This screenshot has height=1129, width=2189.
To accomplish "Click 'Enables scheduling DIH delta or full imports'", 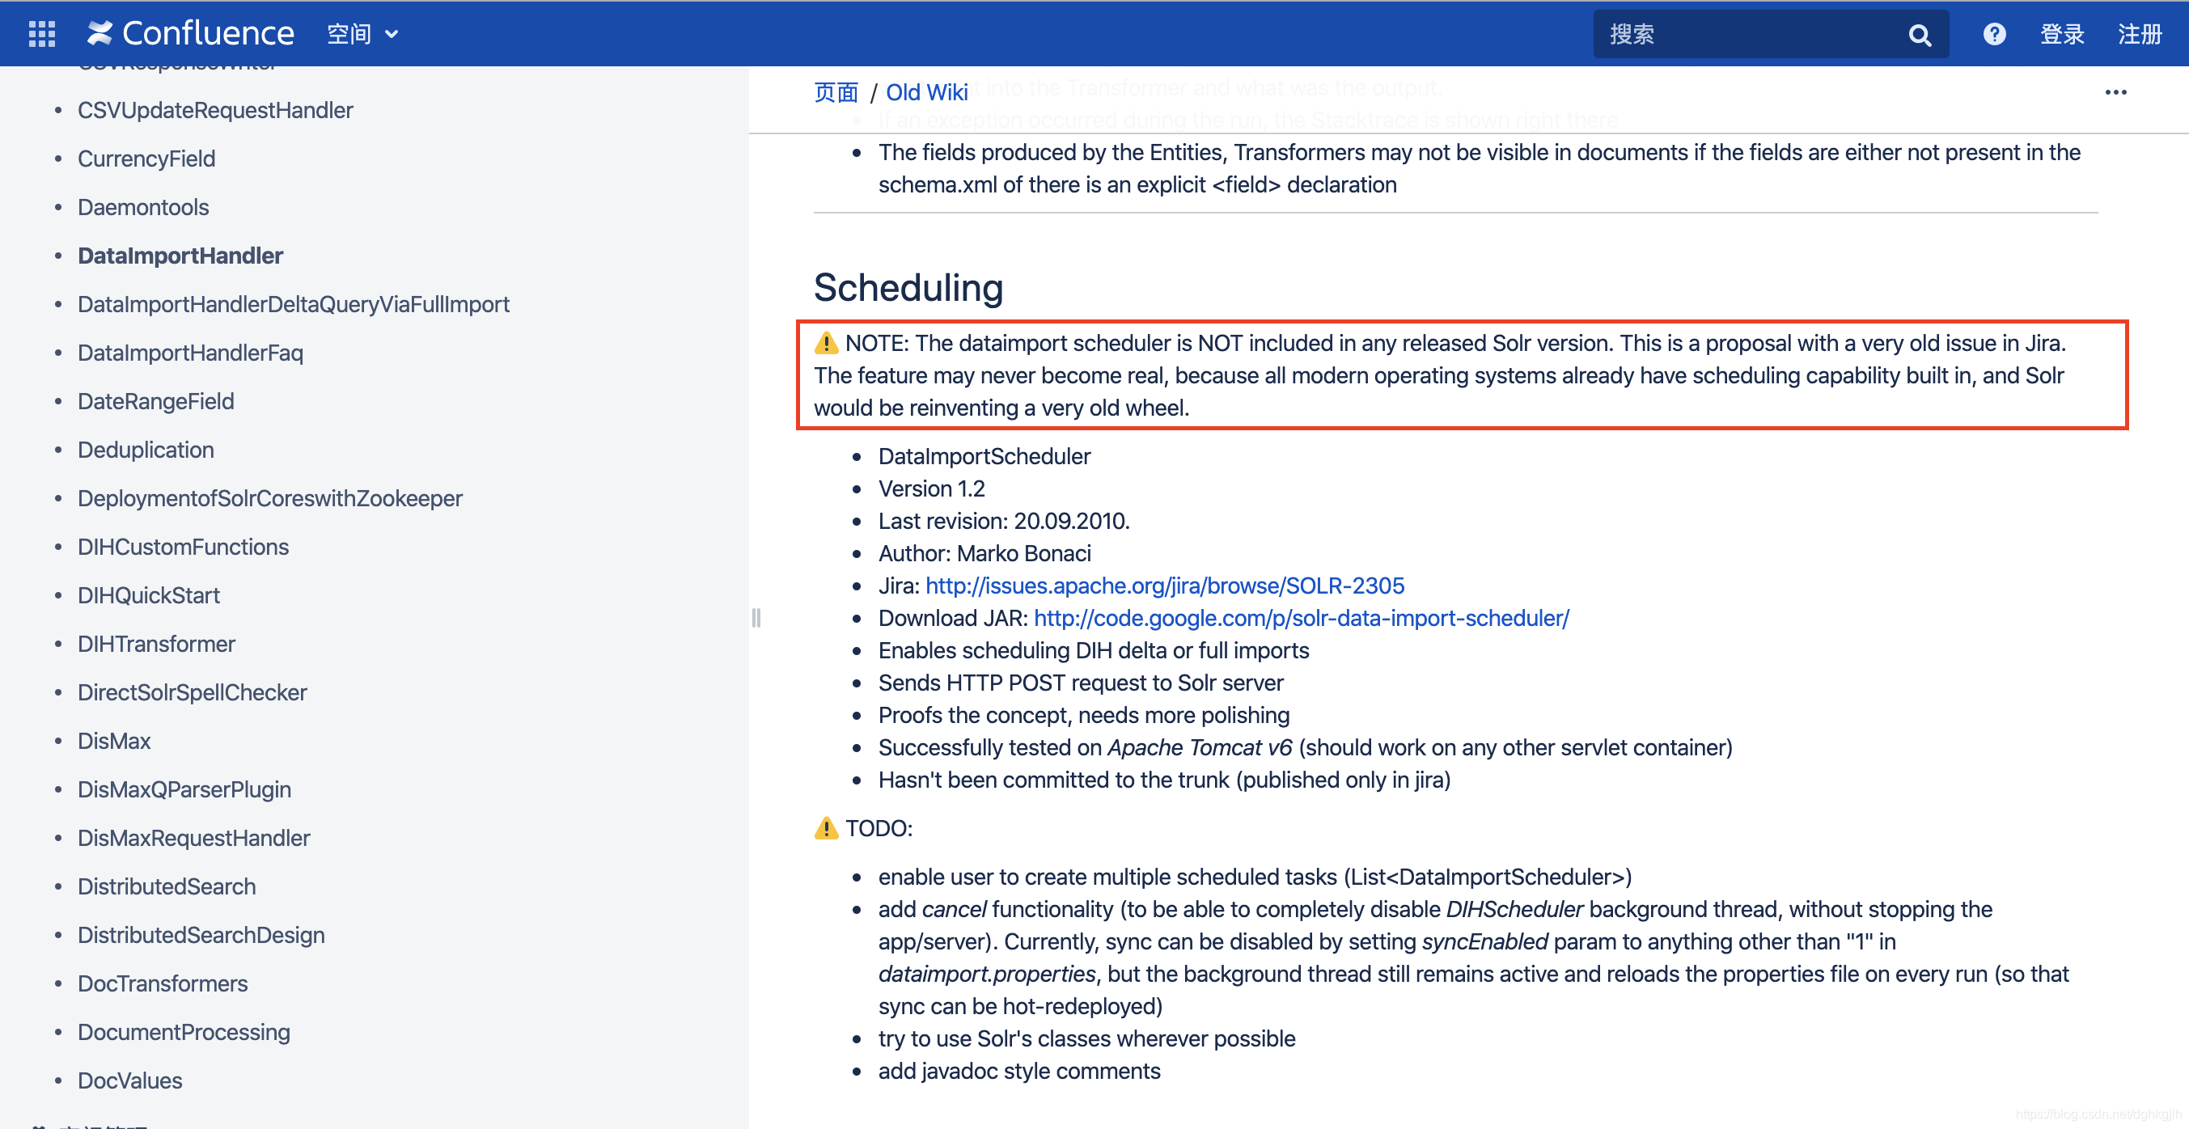I will (x=1094, y=650).
